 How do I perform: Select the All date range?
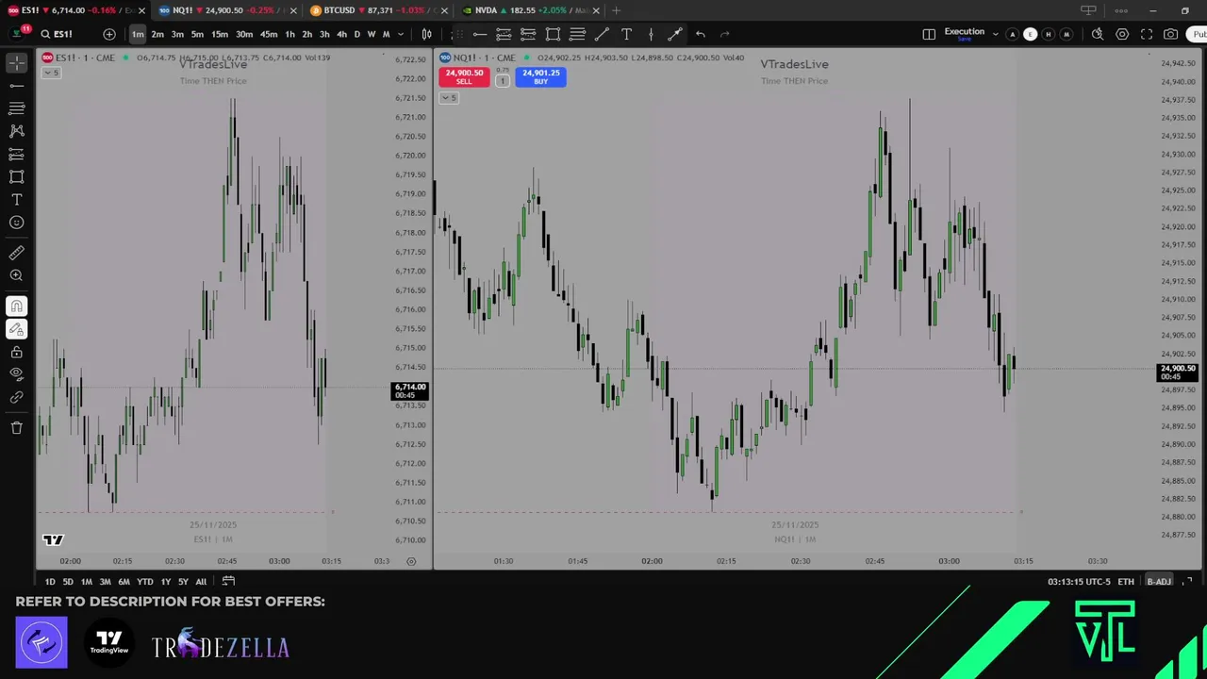pyautogui.click(x=201, y=582)
